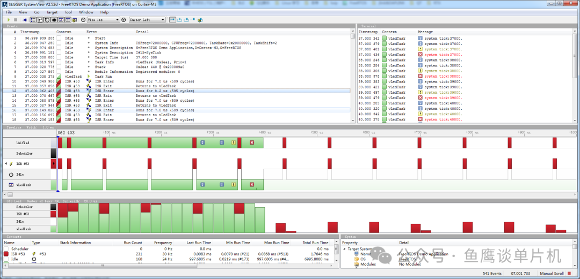580x279 pixels.
Task: Toggle the CPU Load window button
Action: 54,20
